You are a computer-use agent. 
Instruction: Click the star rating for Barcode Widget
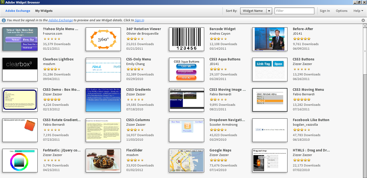click(x=218, y=39)
